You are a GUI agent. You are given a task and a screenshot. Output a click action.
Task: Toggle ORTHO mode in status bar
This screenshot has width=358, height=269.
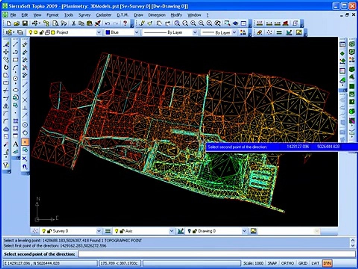pyautogui.click(x=288, y=263)
